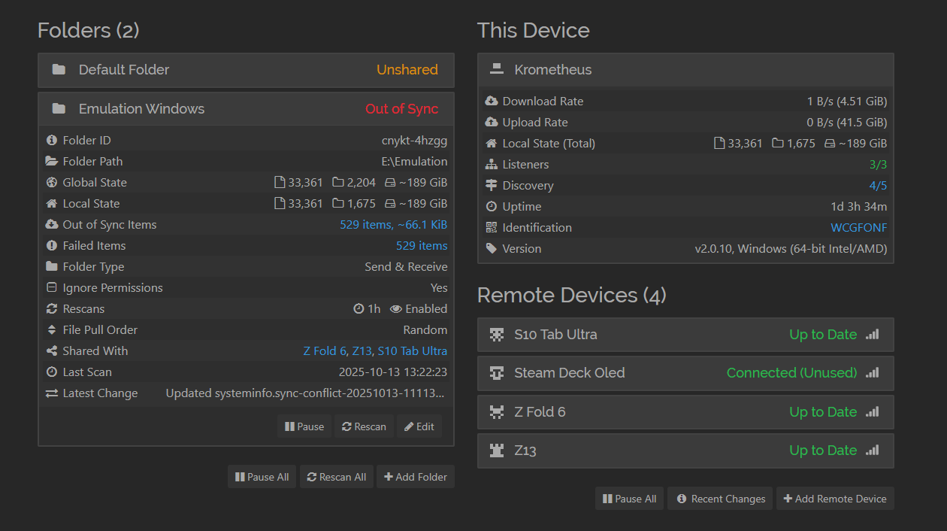Click the Z Fold 6 device identicon
The height and width of the screenshot is (531, 947).
[x=497, y=412]
